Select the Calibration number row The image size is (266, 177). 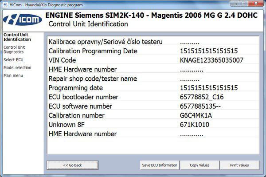[153, 116]
